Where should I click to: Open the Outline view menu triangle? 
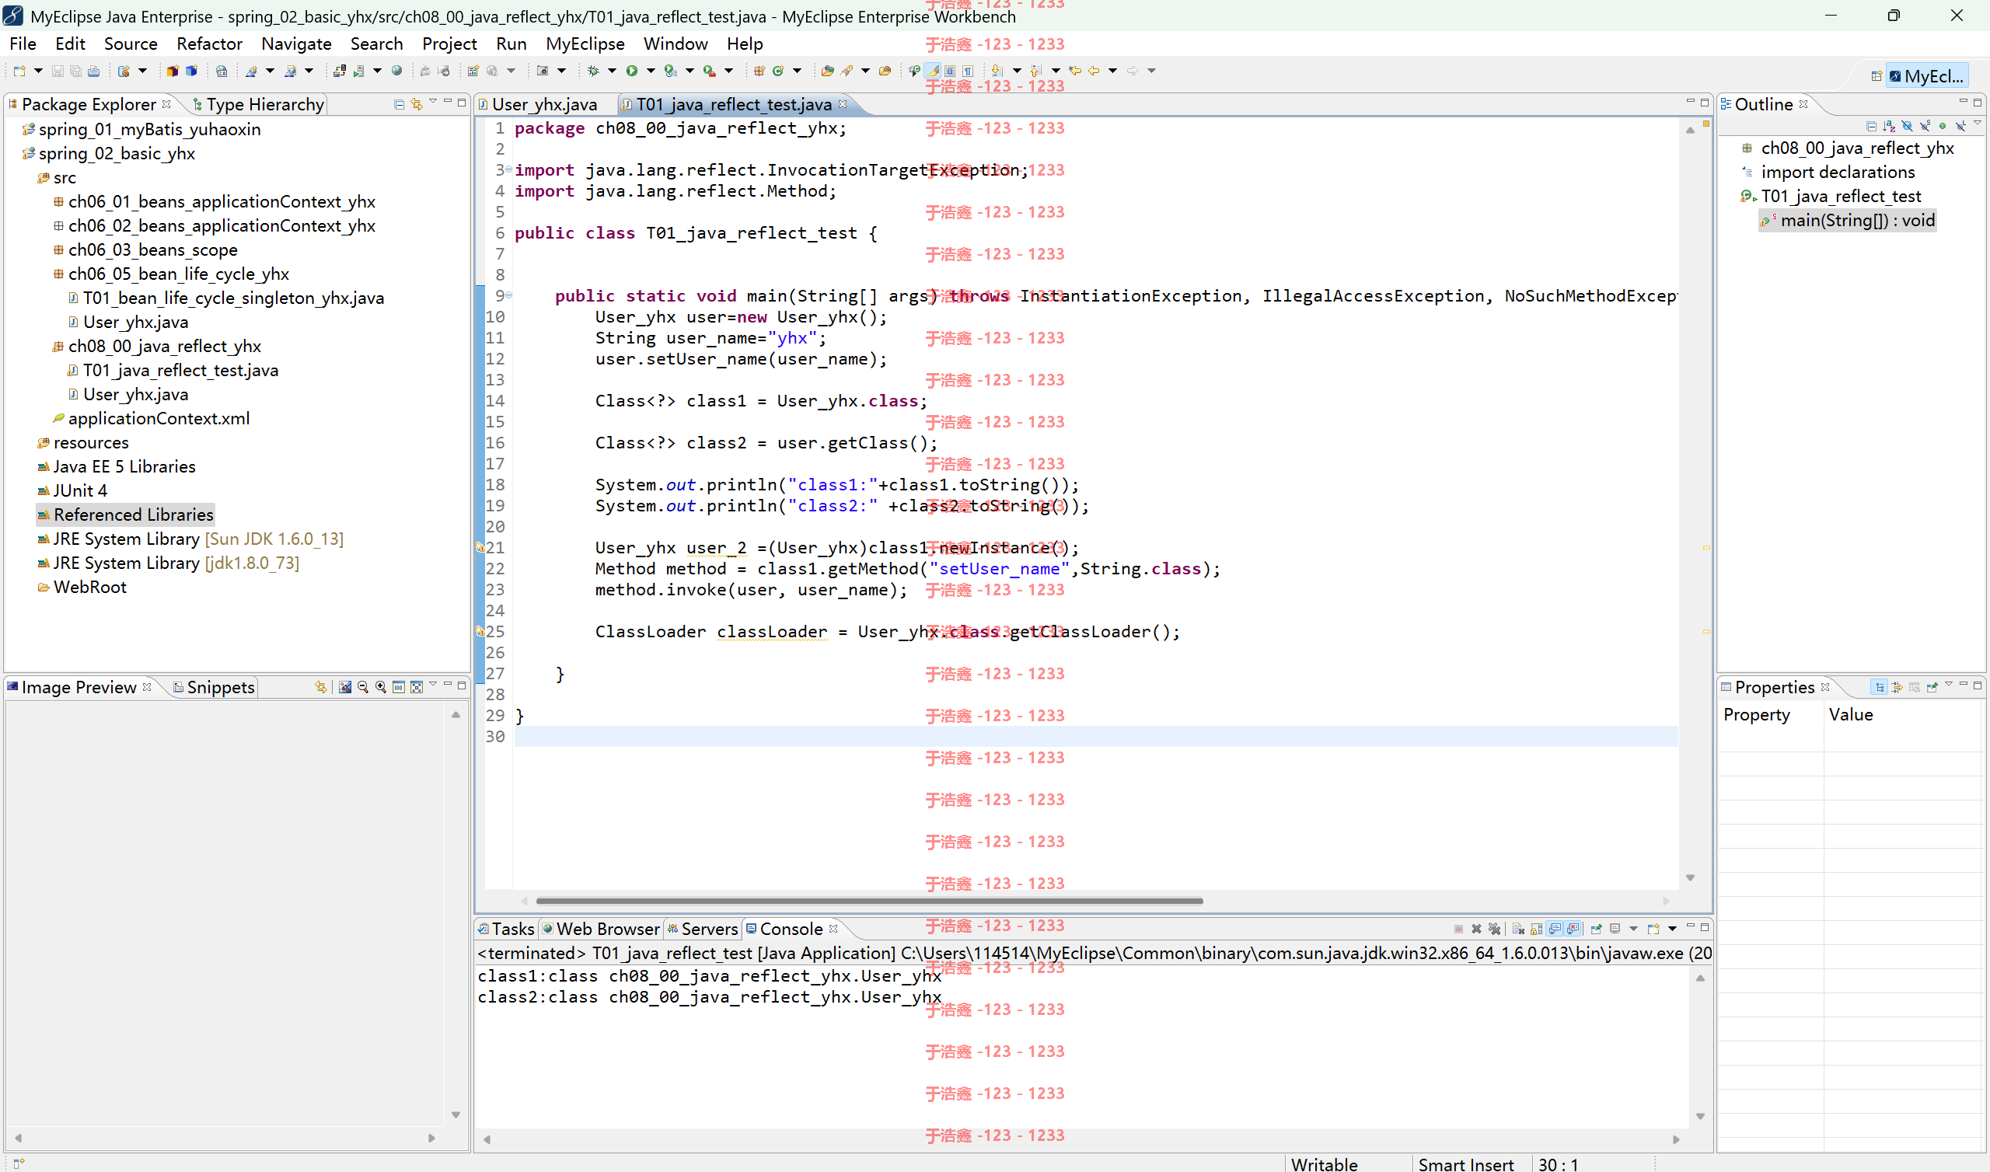click(1977, 124)
